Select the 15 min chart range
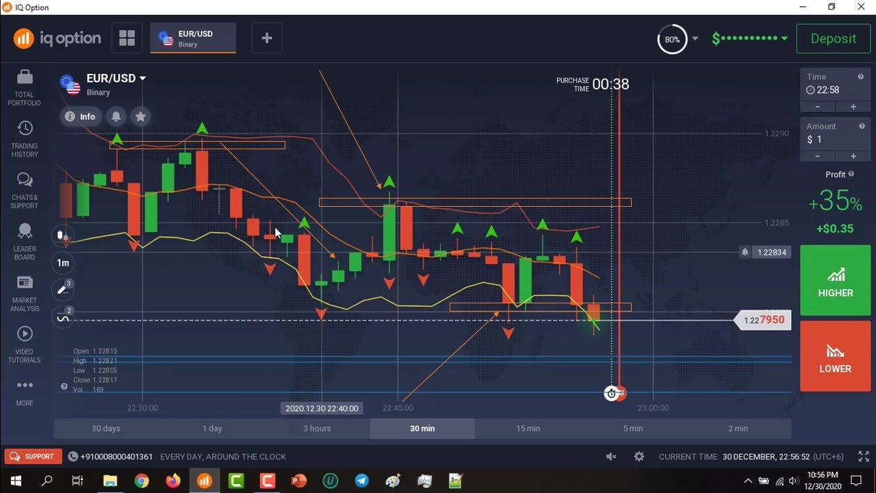 pos(528,429)
